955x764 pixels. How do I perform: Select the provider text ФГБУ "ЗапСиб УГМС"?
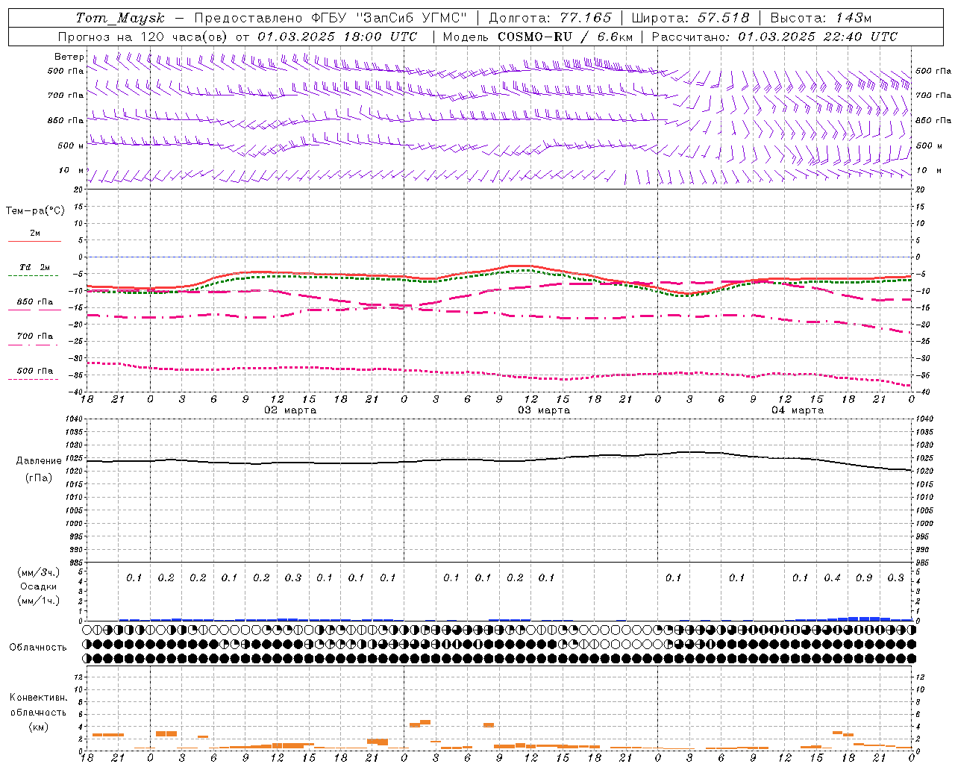pos(388,18)
